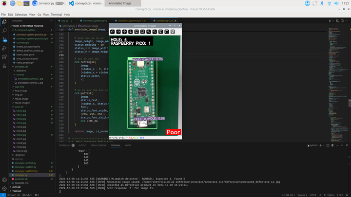
Task: Expand the TIMELINE section
Action: pyautogui.click(x=17, y=191)
